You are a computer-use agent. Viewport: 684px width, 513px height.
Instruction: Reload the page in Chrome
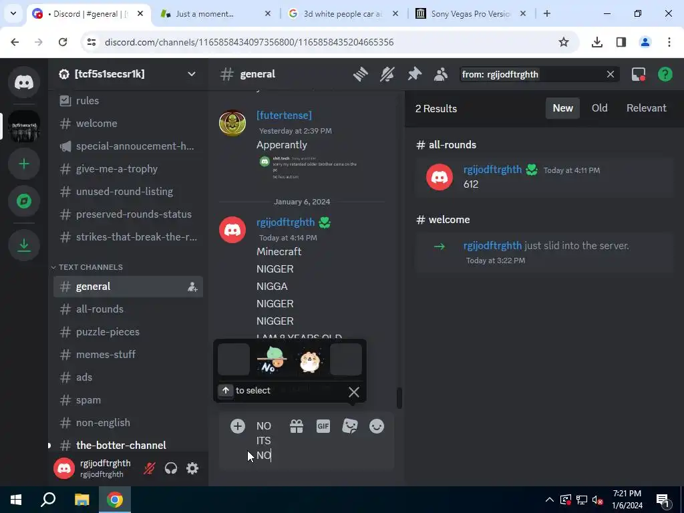[63, 42]
